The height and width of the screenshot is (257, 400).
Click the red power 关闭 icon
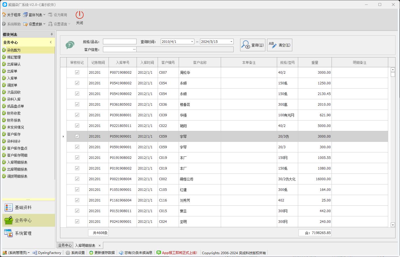tap(79, 15)
